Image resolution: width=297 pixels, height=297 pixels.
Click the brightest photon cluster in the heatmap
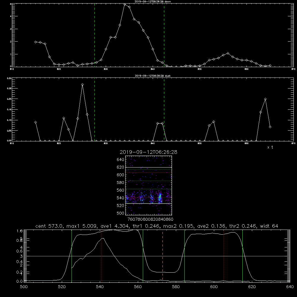point(160,198)
